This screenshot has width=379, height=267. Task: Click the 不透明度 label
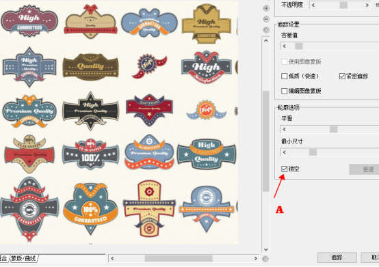(x=292, y=5)
